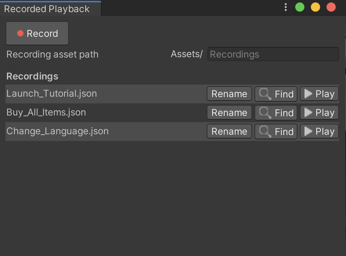Start recording with the Record button

[37, 34]
